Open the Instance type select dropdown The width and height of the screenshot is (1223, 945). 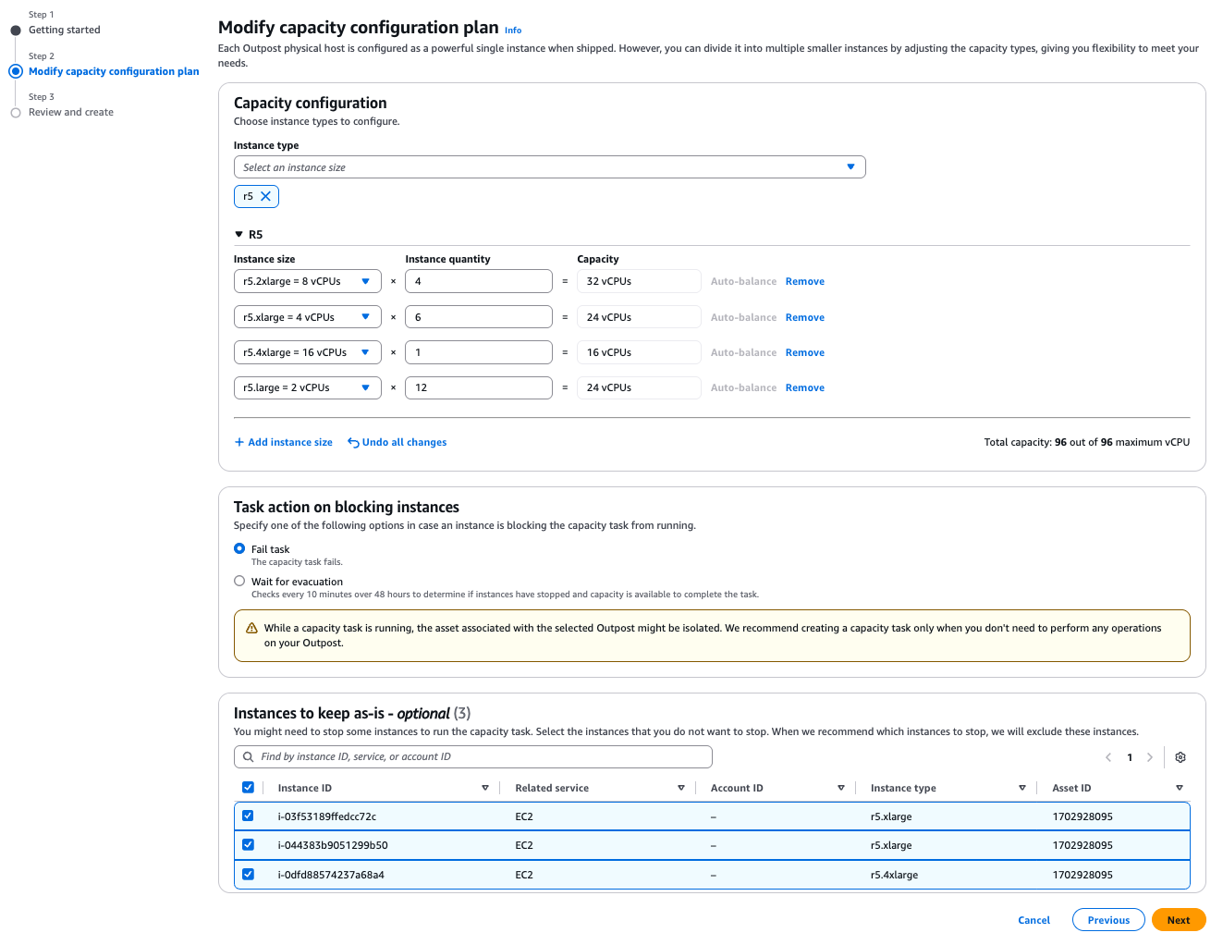[x=549, y=167]
